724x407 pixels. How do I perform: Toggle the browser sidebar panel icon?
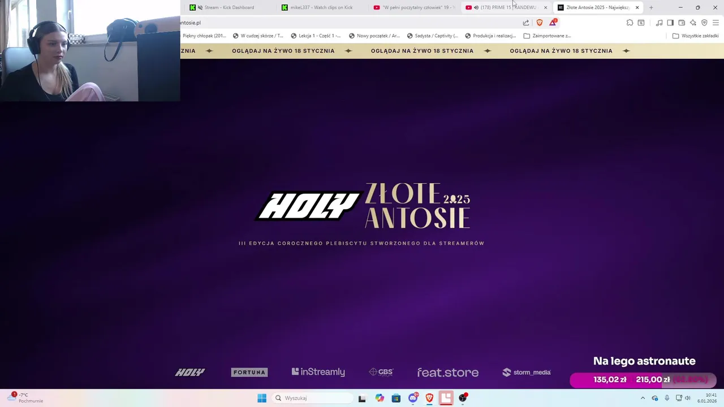pos(670,23)
